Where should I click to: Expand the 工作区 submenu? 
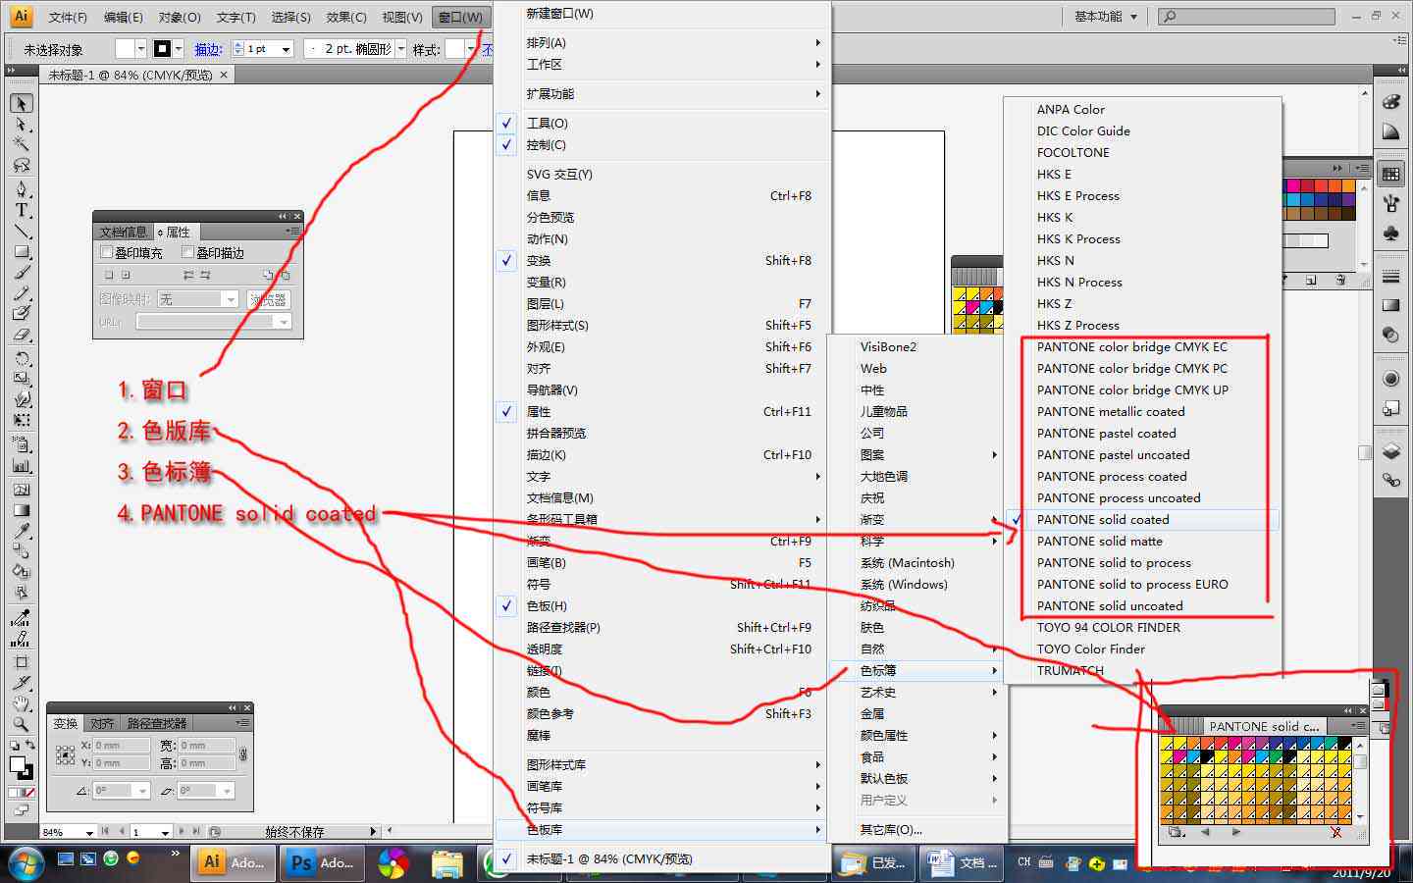click(661, 64)
